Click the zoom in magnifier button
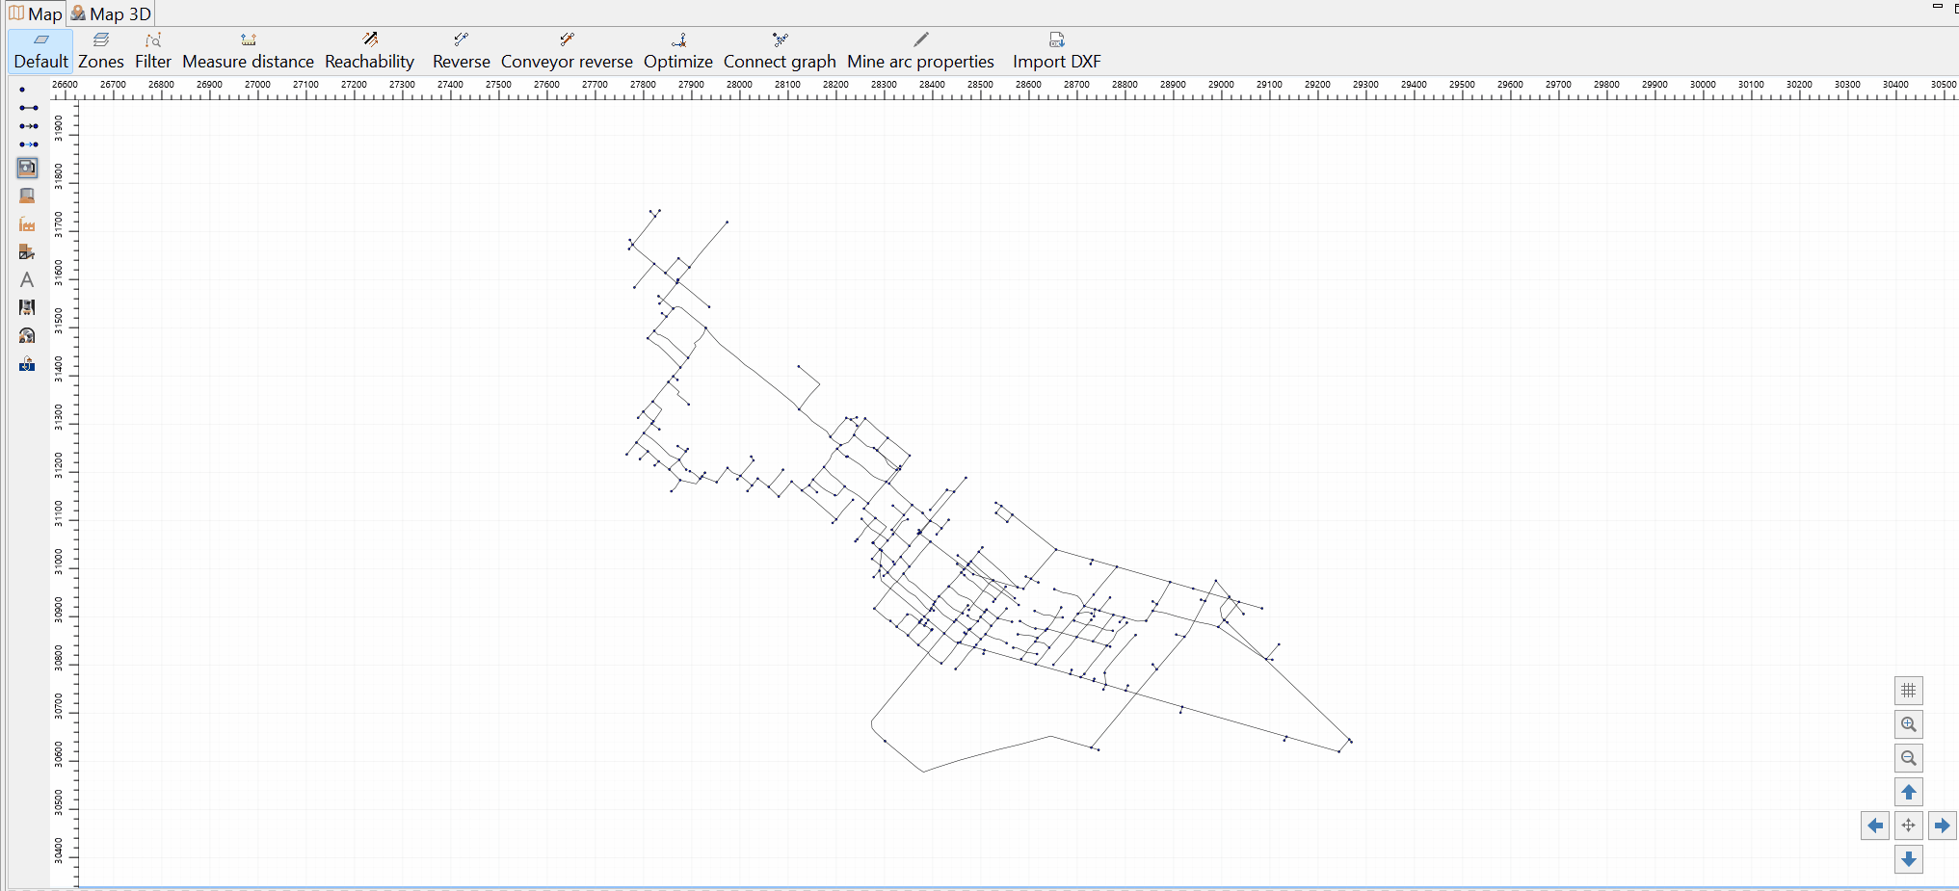Screen dimensions: 1959x891 tap(1908, 724)
